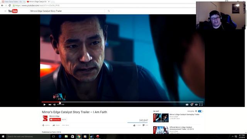
Task: Open Official Announcement Trailer E3 2015 thumbnail
Action: click(161, 130)
